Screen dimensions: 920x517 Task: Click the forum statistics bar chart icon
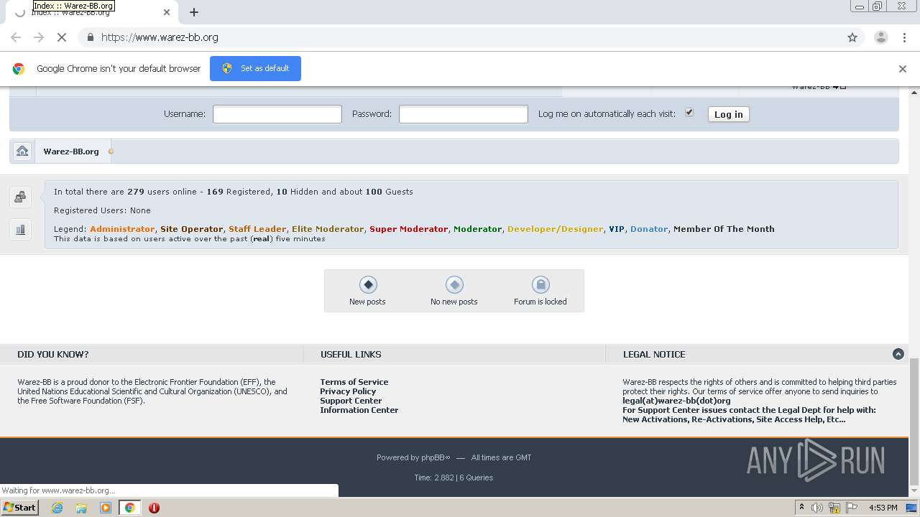click(20, 230)
